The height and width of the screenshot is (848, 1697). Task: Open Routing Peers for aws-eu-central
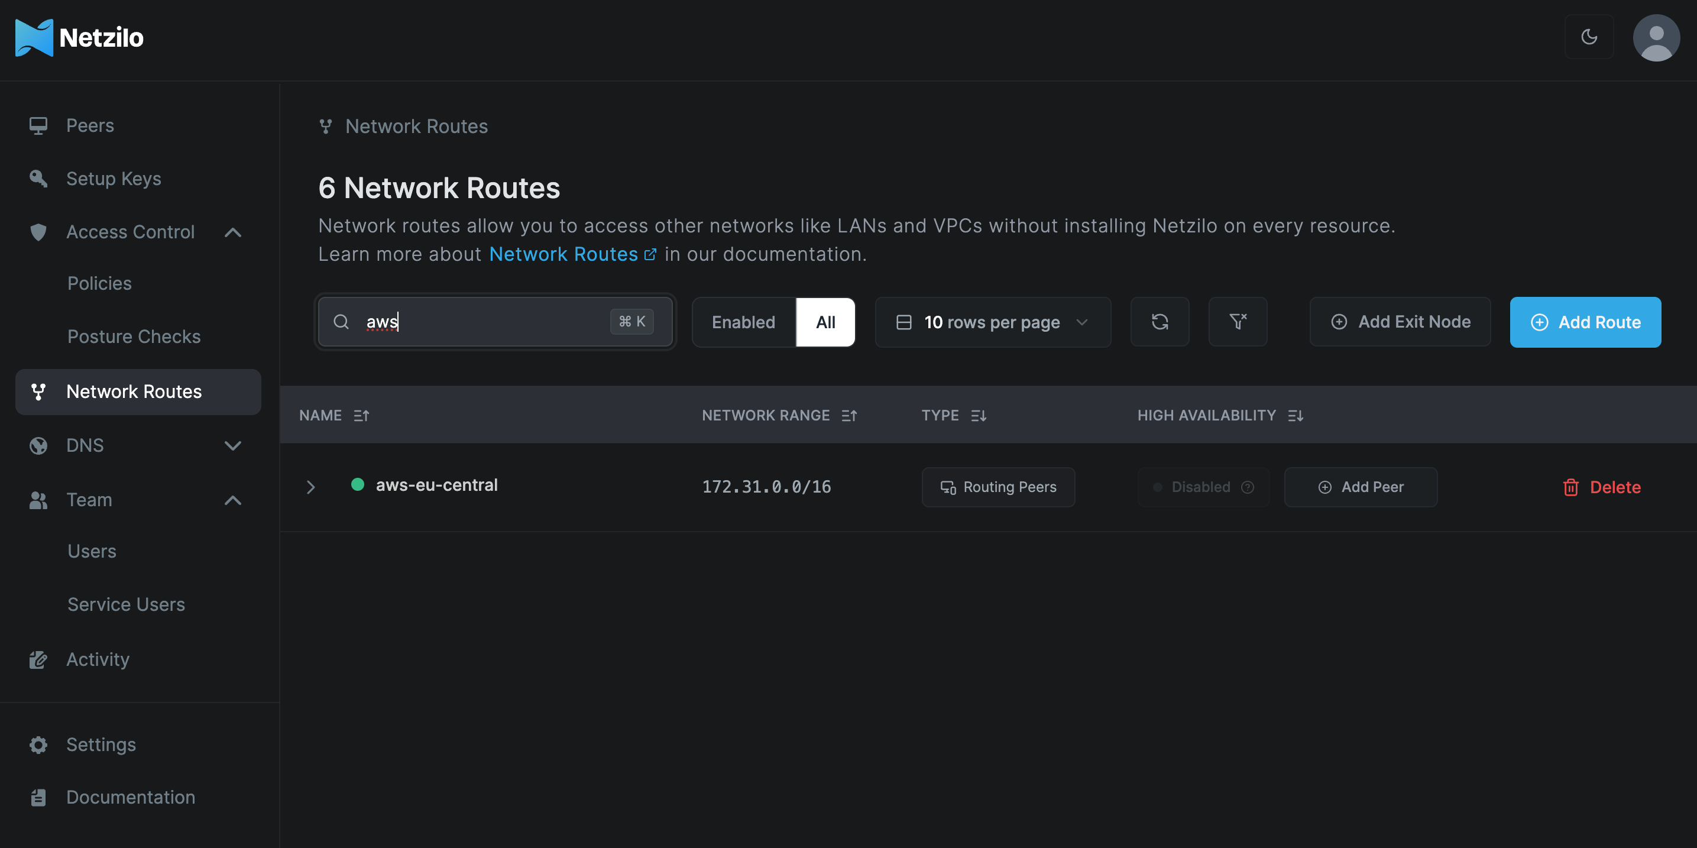point(998,487)
